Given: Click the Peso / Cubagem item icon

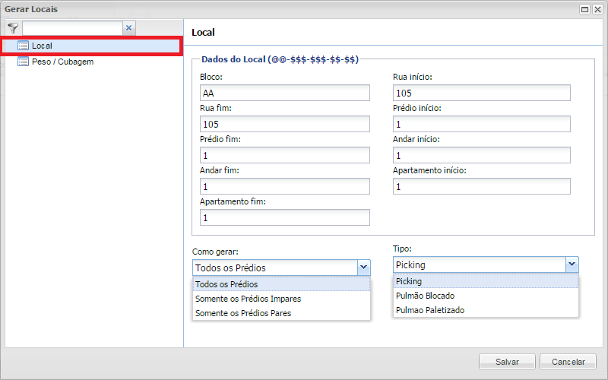Looking at the screenshot, I should tap(23, 62).
